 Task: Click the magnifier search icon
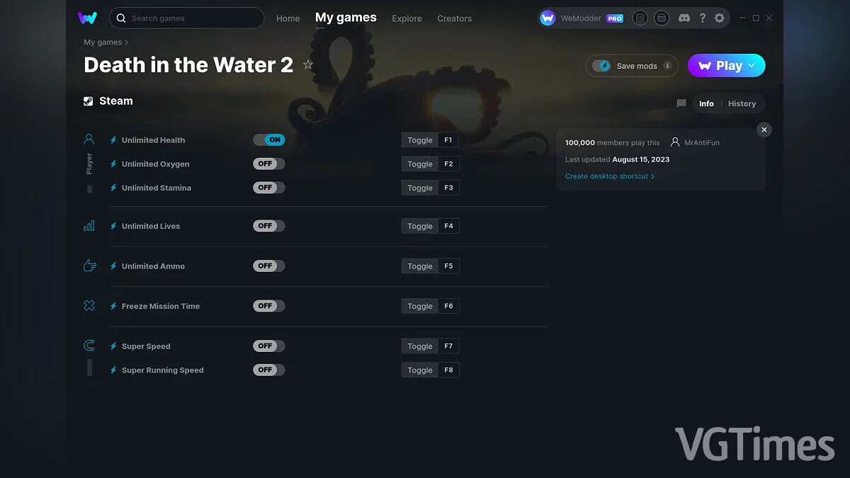coord(121,18)
